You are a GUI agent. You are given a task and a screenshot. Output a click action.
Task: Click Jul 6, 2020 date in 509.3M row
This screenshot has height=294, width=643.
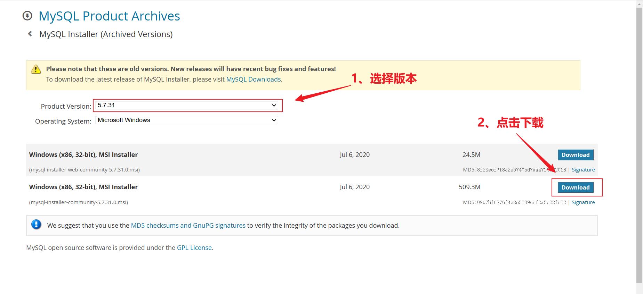[355, 187]
